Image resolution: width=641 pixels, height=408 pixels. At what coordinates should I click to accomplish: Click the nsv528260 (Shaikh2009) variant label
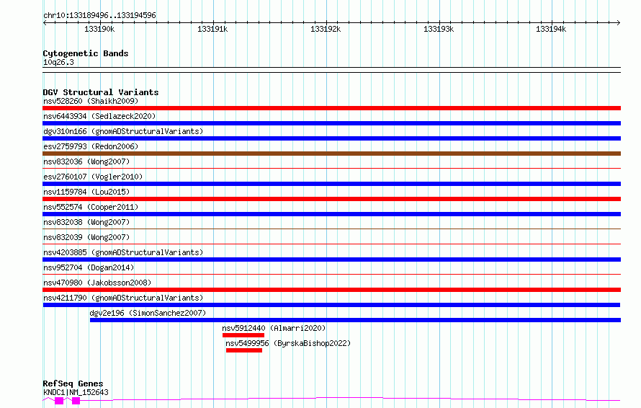[x=91, y=101]
